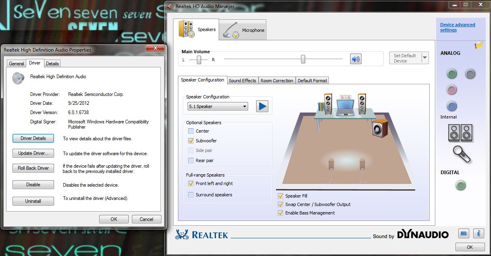Open General tab in Properties dialog
This screenshot has height=256, width=491.
click(17, 64)
